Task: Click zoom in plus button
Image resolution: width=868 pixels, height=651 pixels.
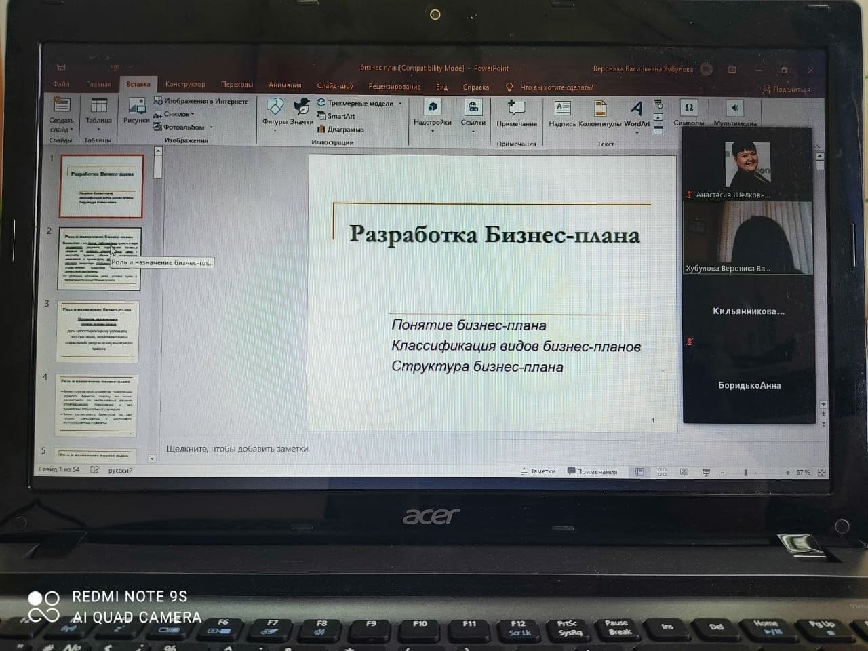Action: click(787, 473)
